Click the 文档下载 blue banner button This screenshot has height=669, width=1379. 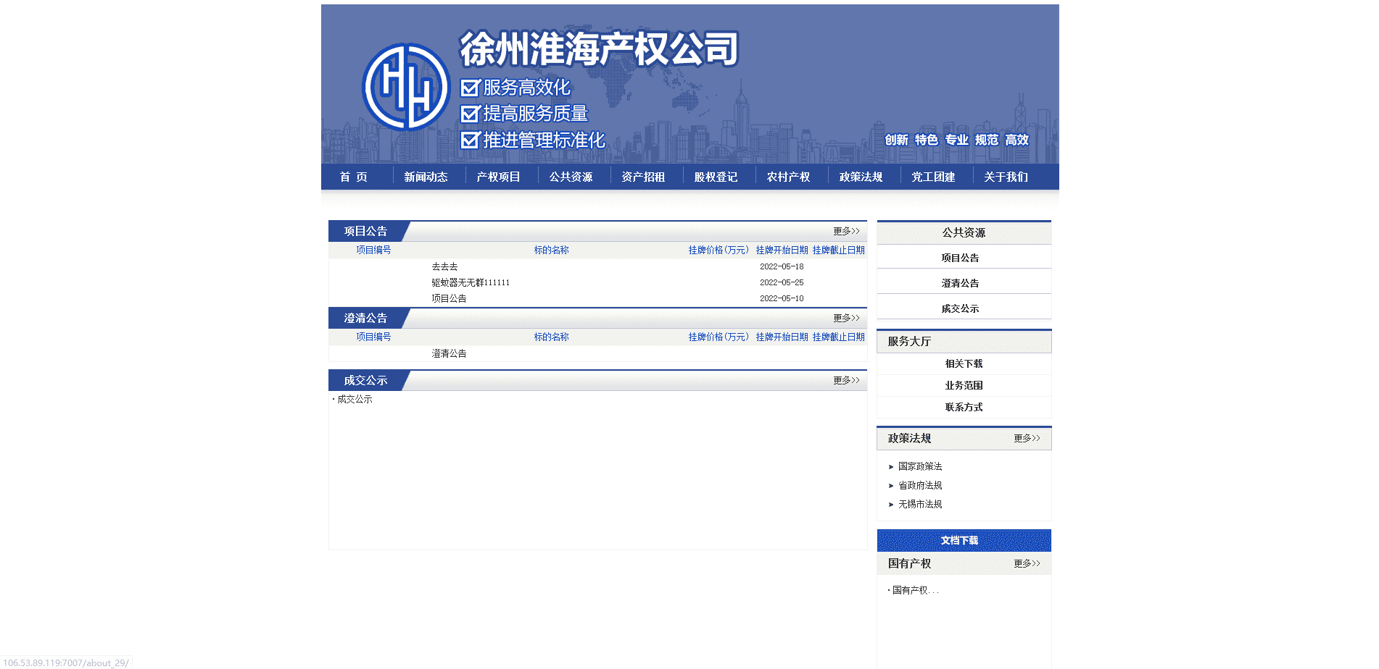pyautogui.click(x=964, y=540)
